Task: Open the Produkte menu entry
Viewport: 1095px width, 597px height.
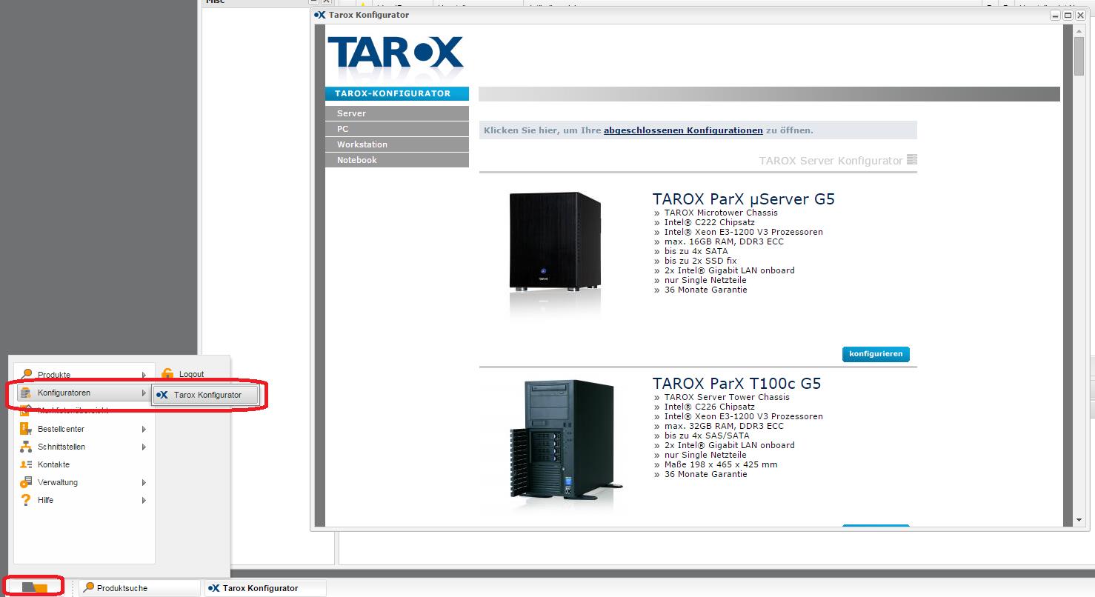Action: click(x=83, y=375)
